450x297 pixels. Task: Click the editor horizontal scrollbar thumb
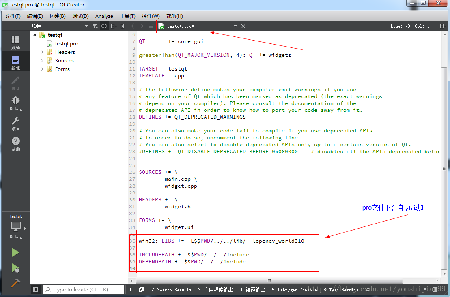[x=269, y=280]
